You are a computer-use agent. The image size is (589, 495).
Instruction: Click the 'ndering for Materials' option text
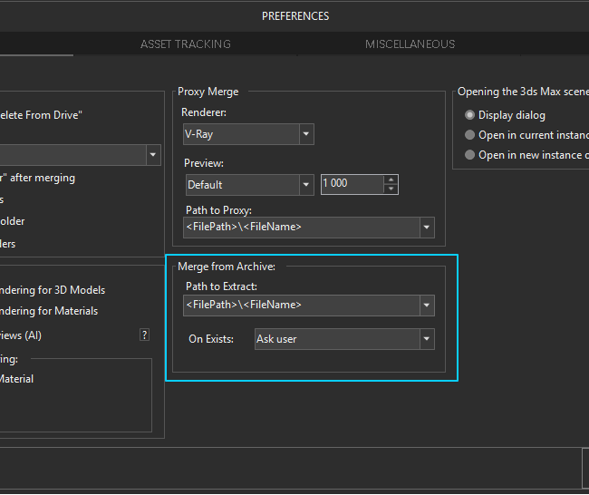click(49, 311)
